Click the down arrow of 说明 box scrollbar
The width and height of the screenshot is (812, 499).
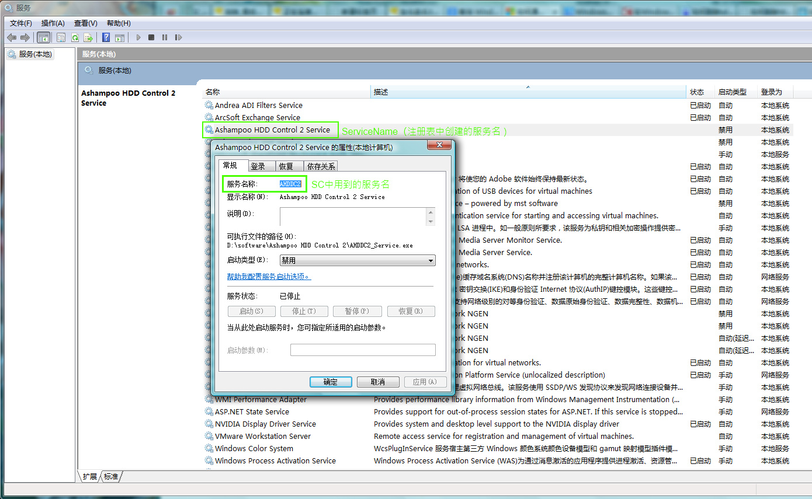pos(431,221)
